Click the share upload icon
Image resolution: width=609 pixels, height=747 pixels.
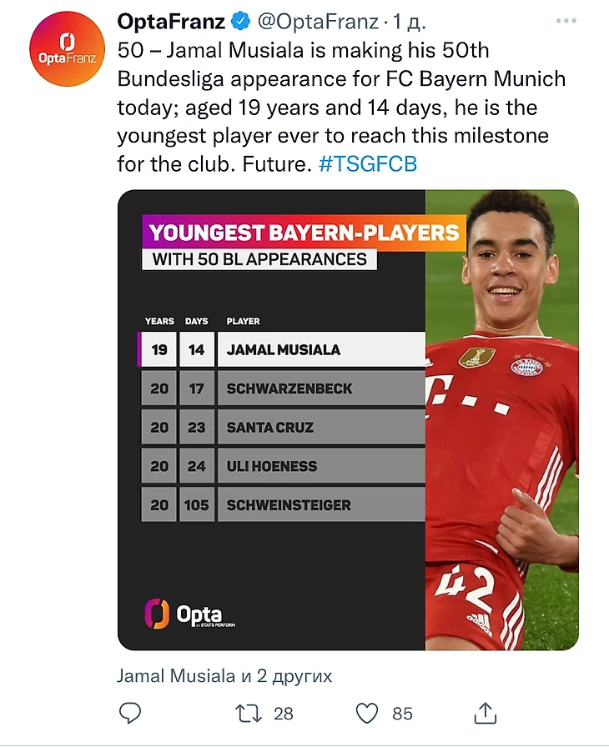(x=486, y=713)
